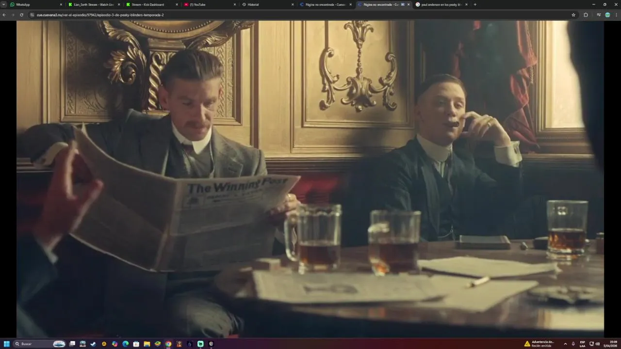The image size is (621, 349).
Task: Open the green Kick app in taskbar
Action: coord(200,344)
